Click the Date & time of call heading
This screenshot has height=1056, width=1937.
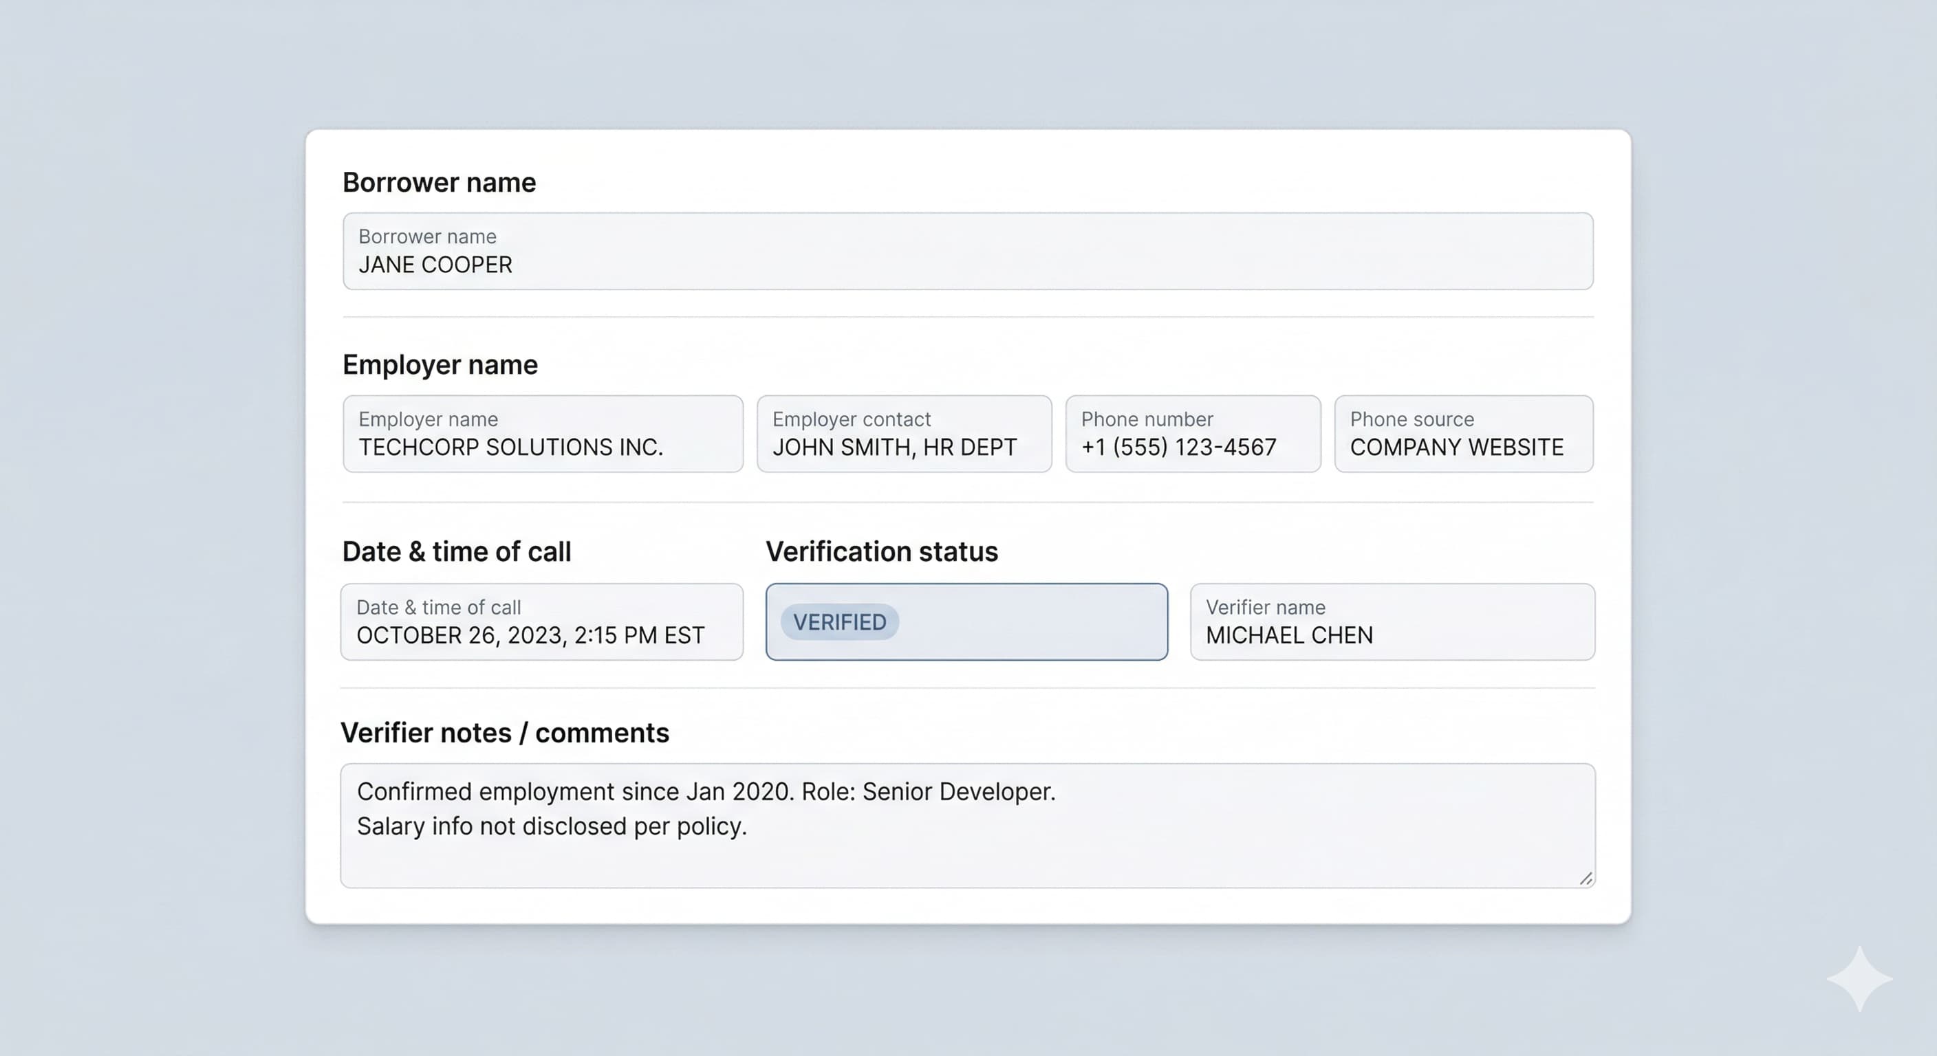(x=457, y=551)
